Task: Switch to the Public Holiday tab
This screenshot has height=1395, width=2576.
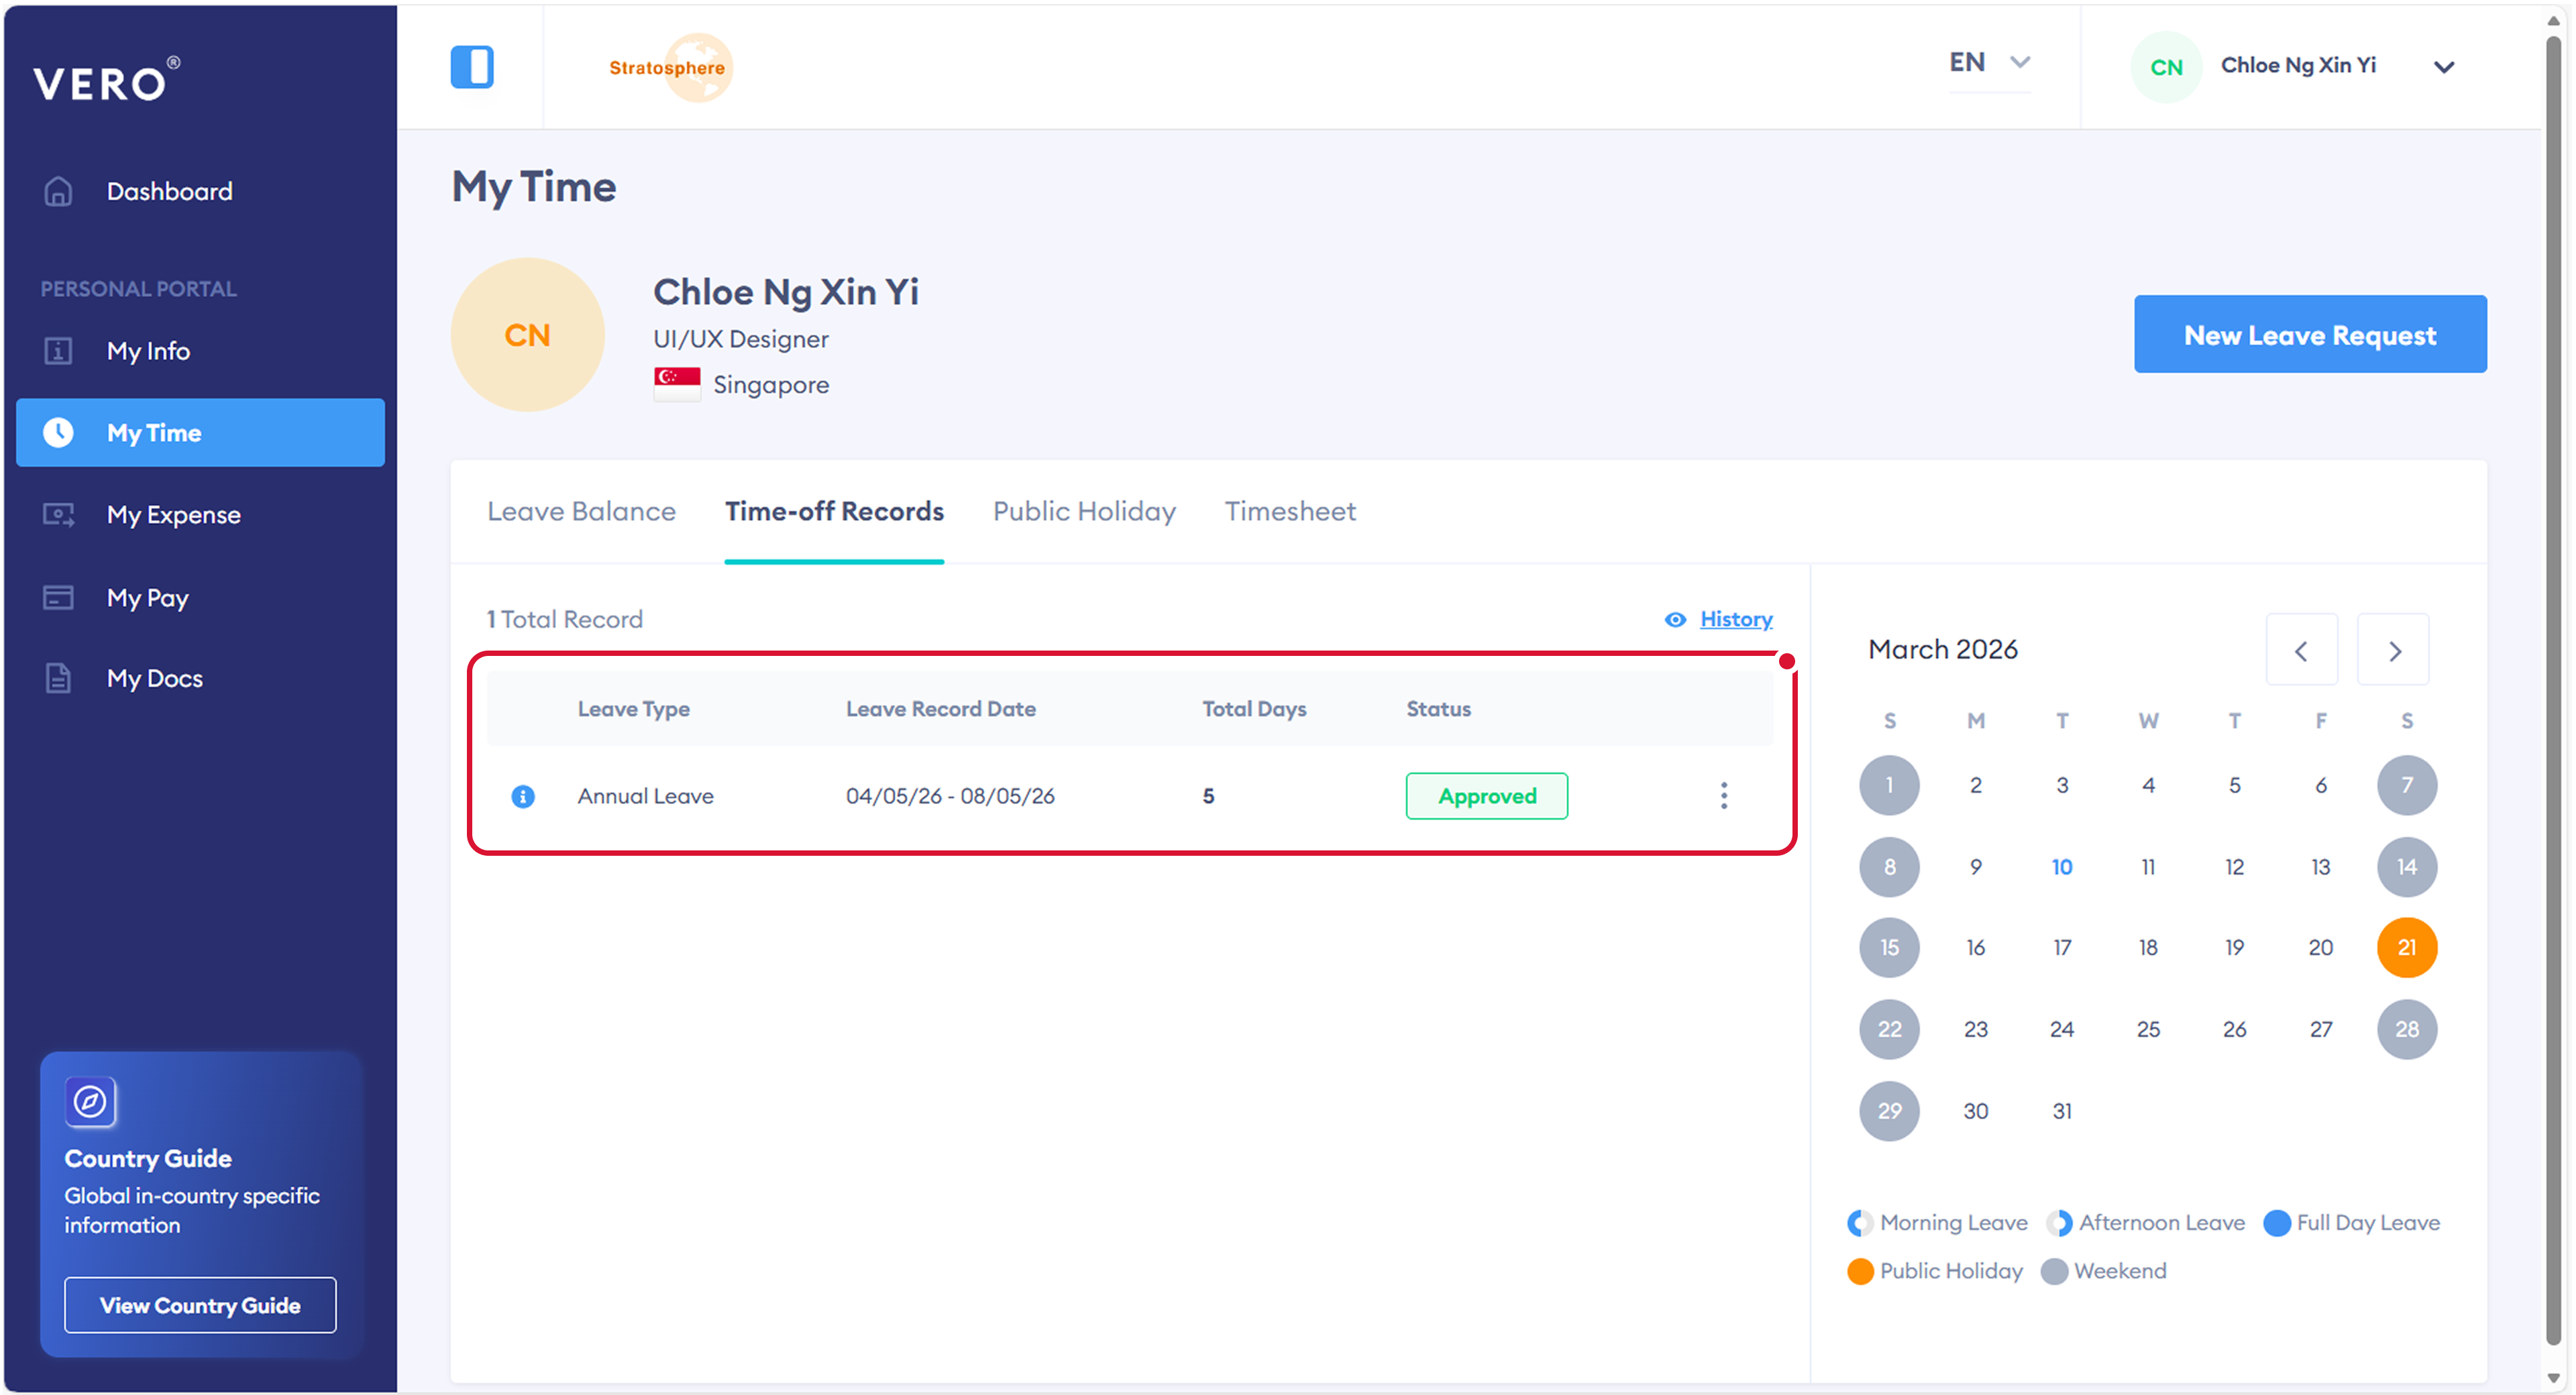Action: point(1083,511)
